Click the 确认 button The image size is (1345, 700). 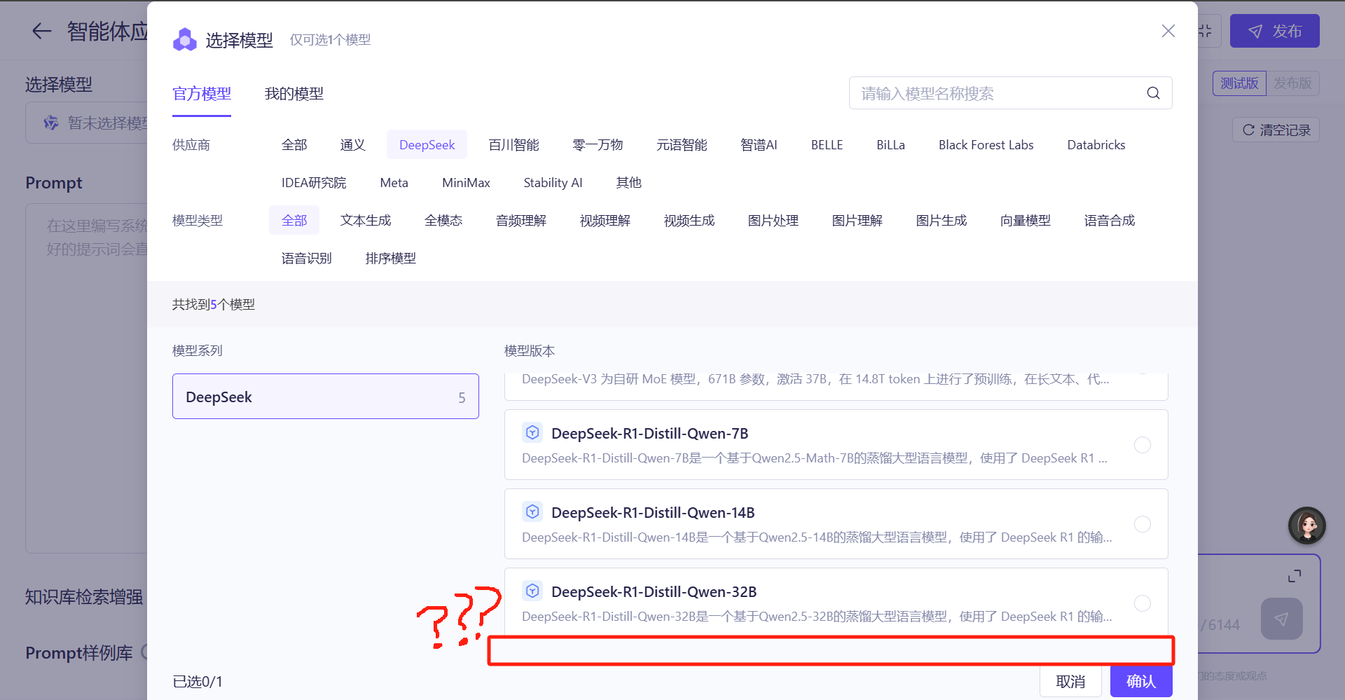tap(1141, 681)
